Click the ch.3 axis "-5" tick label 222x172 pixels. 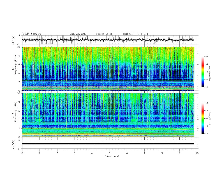click(19, 149)
